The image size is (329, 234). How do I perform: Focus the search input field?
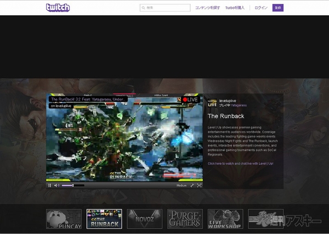click(165, 8)
